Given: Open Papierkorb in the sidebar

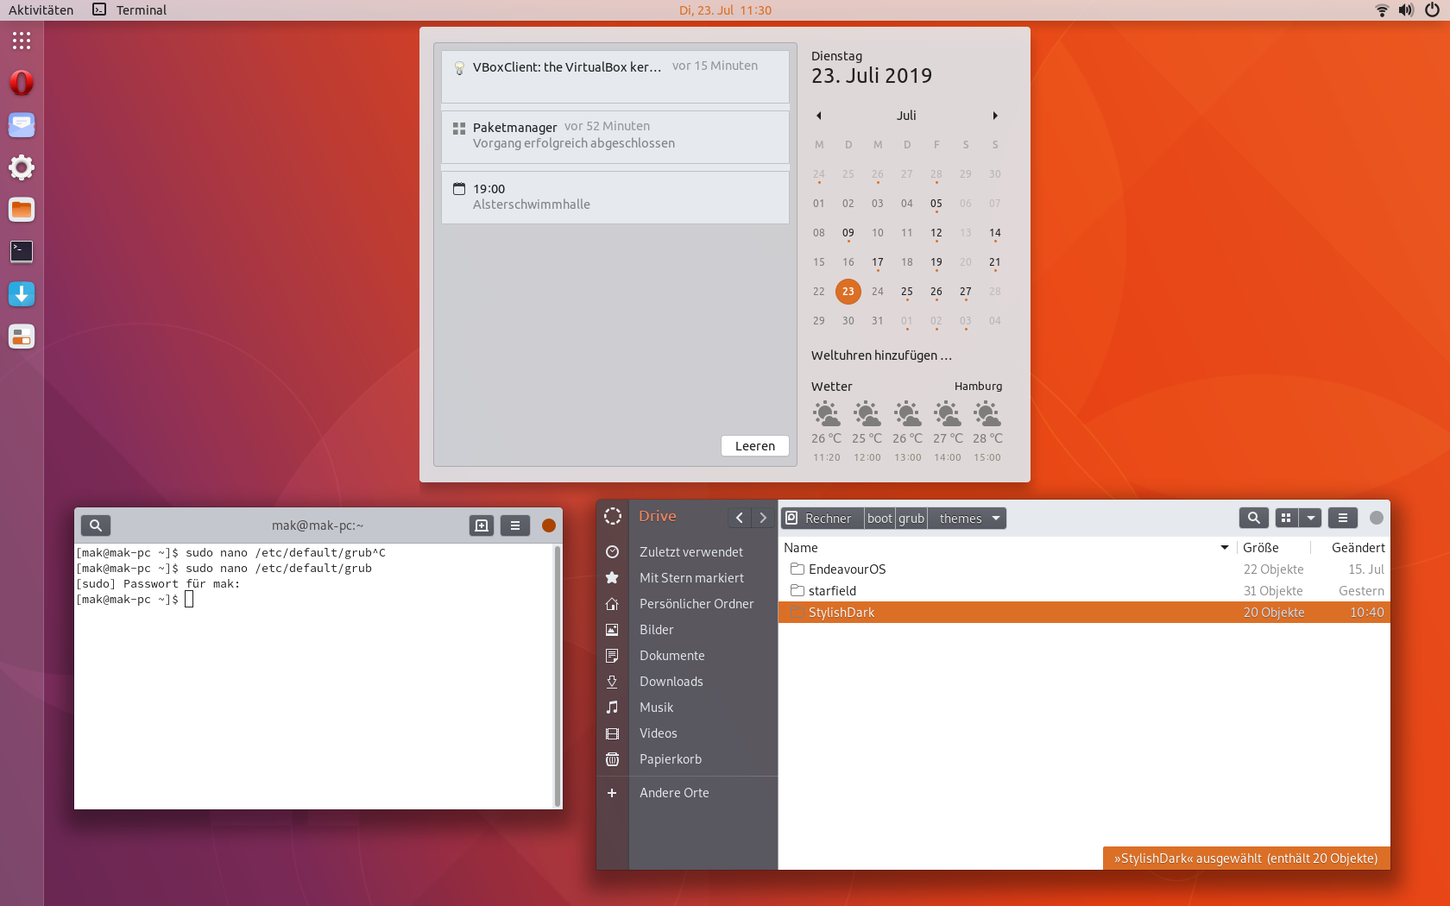Looking at the screenshot, I should pos(670,759).
